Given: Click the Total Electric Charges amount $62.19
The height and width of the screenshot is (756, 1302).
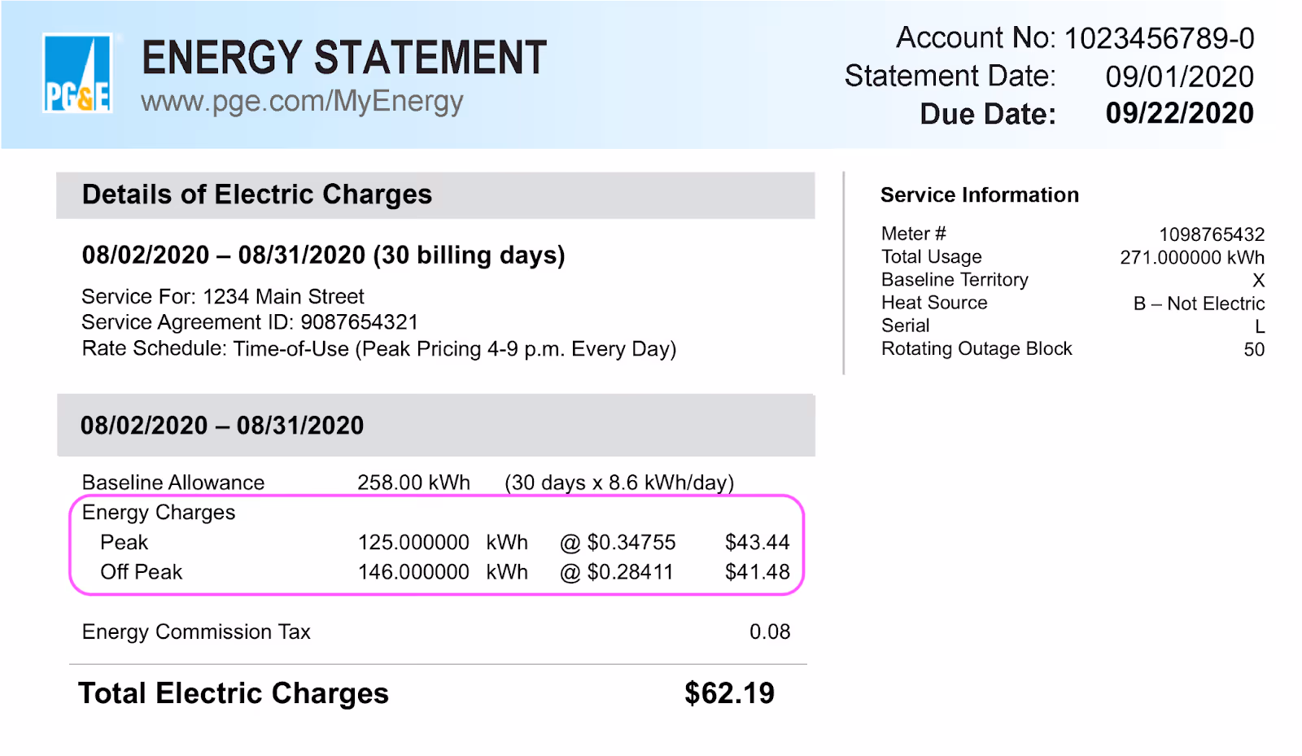Looking at the screenshot, I should [x=729, y=693].
